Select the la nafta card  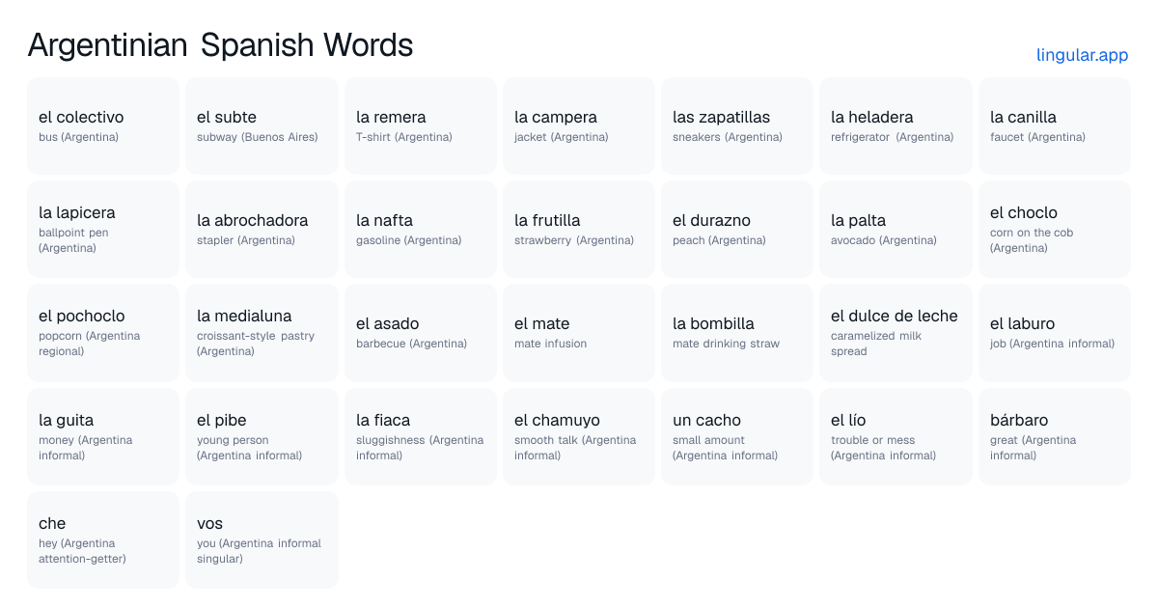coord(421,230)
